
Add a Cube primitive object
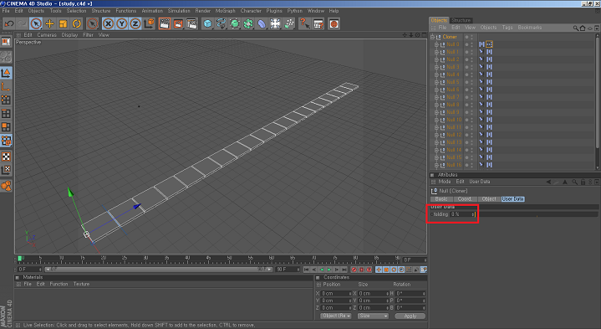click(x=207, y=23)
